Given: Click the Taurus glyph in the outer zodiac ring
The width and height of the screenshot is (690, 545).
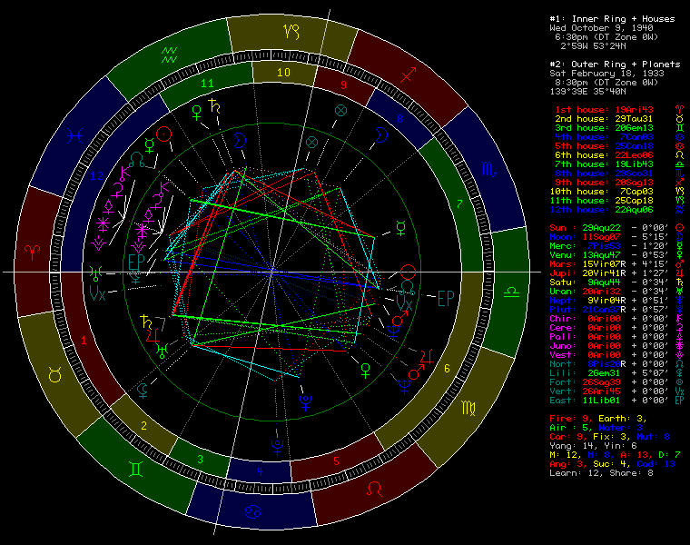Looking at the screenshot, I should coord(55,375).
